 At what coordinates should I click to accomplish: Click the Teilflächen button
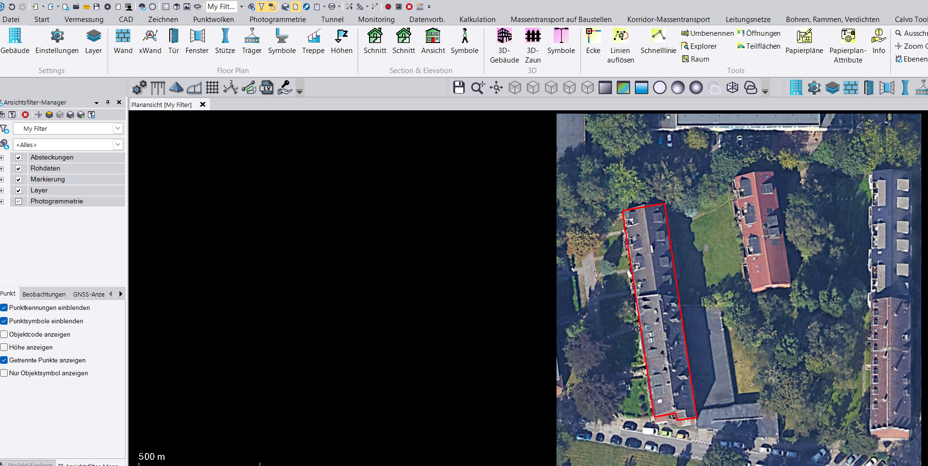(759, 46)
